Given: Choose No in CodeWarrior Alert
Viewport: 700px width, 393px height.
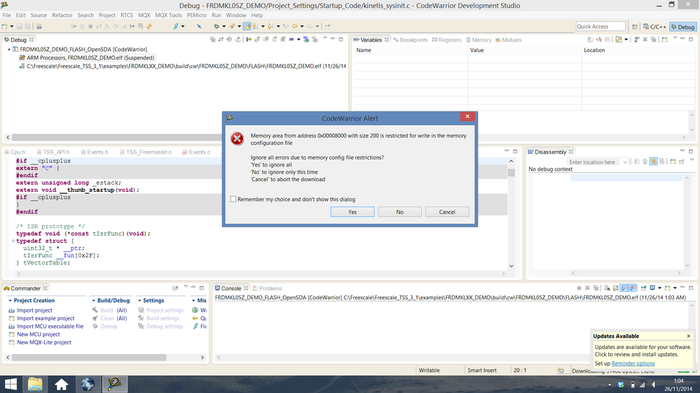Looking at the screenshot, I should pos(399,212).
